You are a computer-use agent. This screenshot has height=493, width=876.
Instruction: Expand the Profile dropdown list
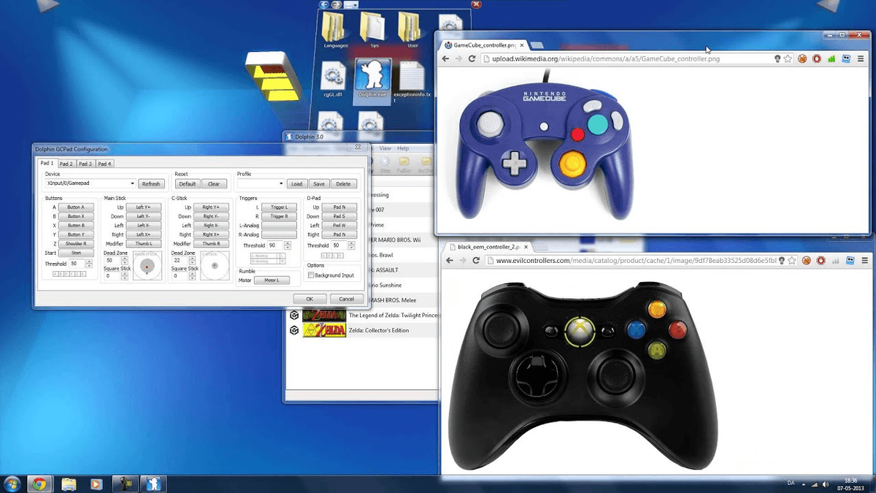[281, 183]
